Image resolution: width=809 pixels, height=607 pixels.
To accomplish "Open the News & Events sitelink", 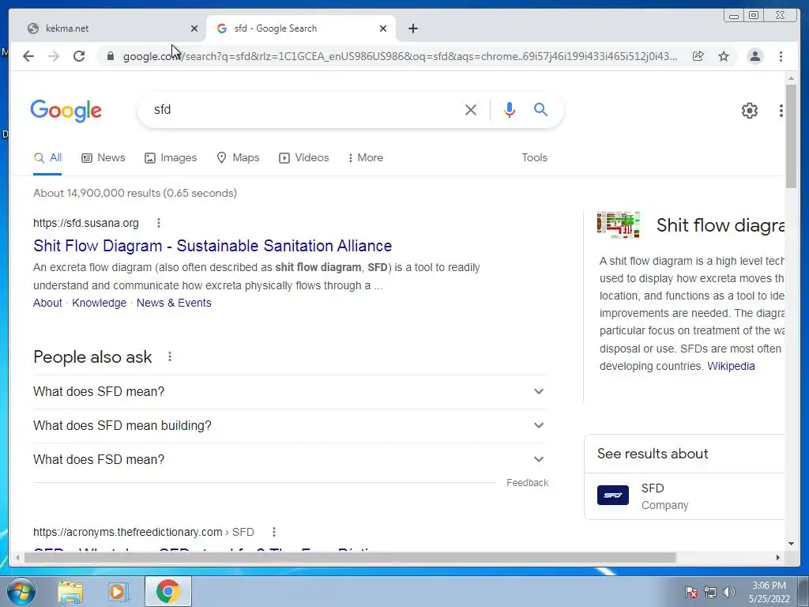I will [174, 303].
